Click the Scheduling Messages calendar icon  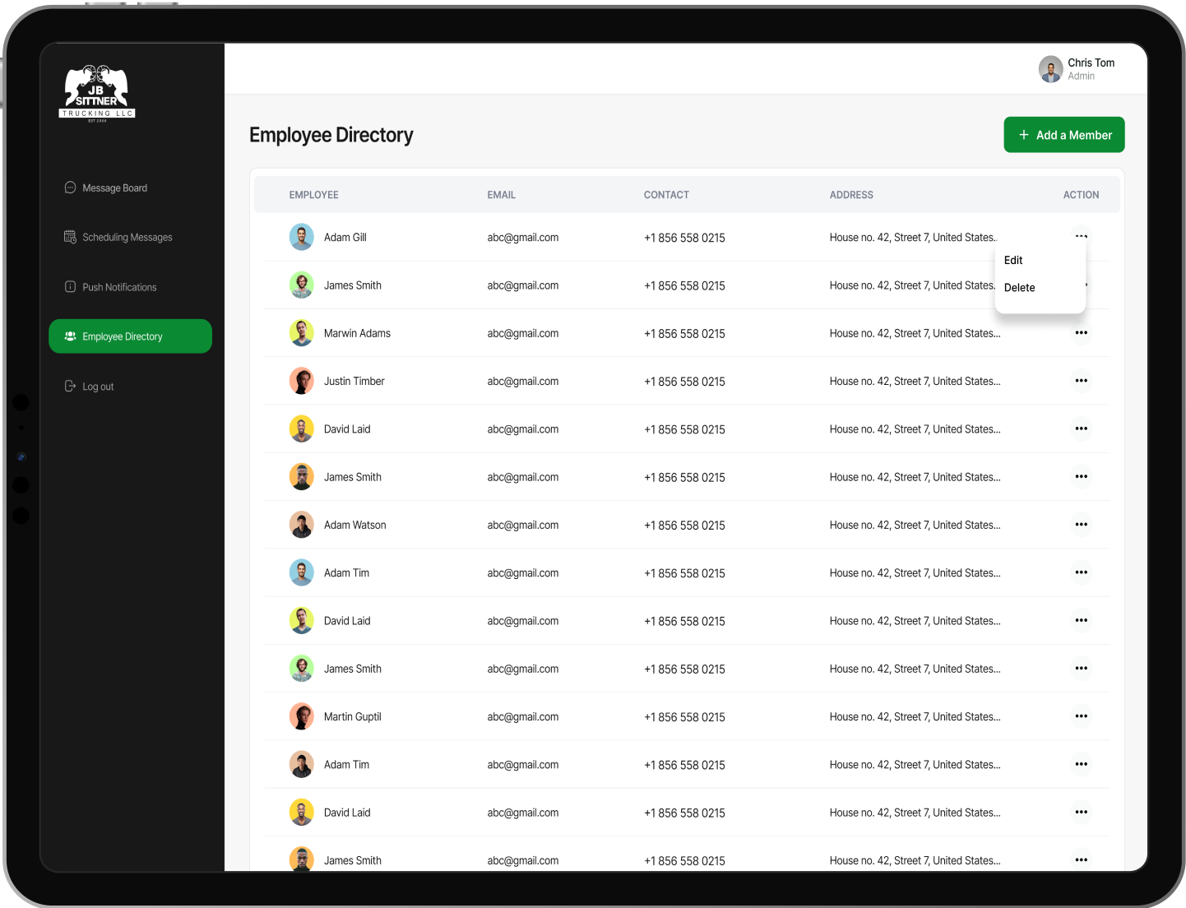click(x=70, y=237)
